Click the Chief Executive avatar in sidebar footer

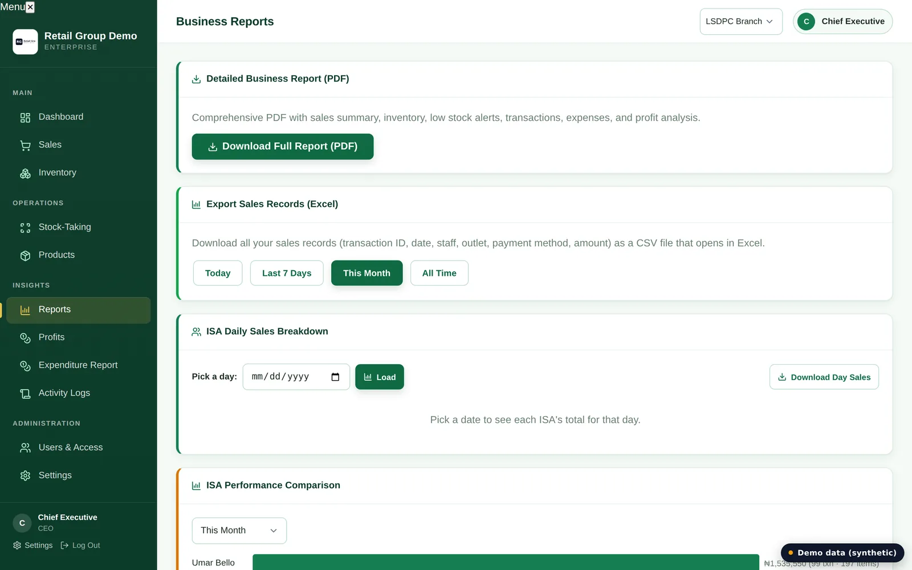click(x=22, y=523)
